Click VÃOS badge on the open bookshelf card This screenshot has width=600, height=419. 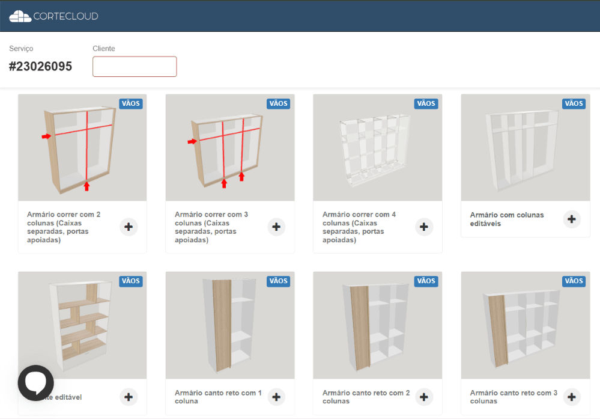[131, 281]
